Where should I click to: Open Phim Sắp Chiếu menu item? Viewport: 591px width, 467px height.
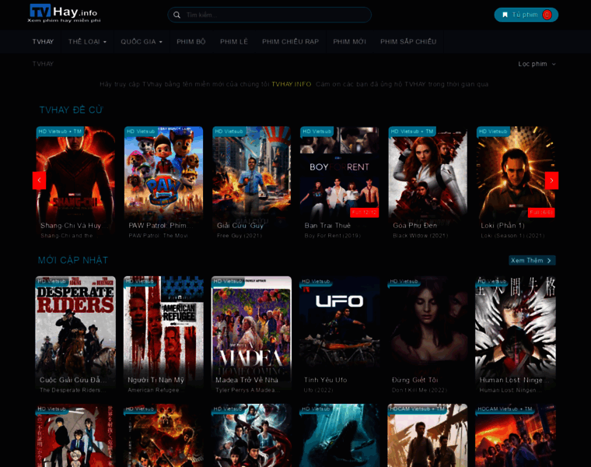[x=408, y=42]
